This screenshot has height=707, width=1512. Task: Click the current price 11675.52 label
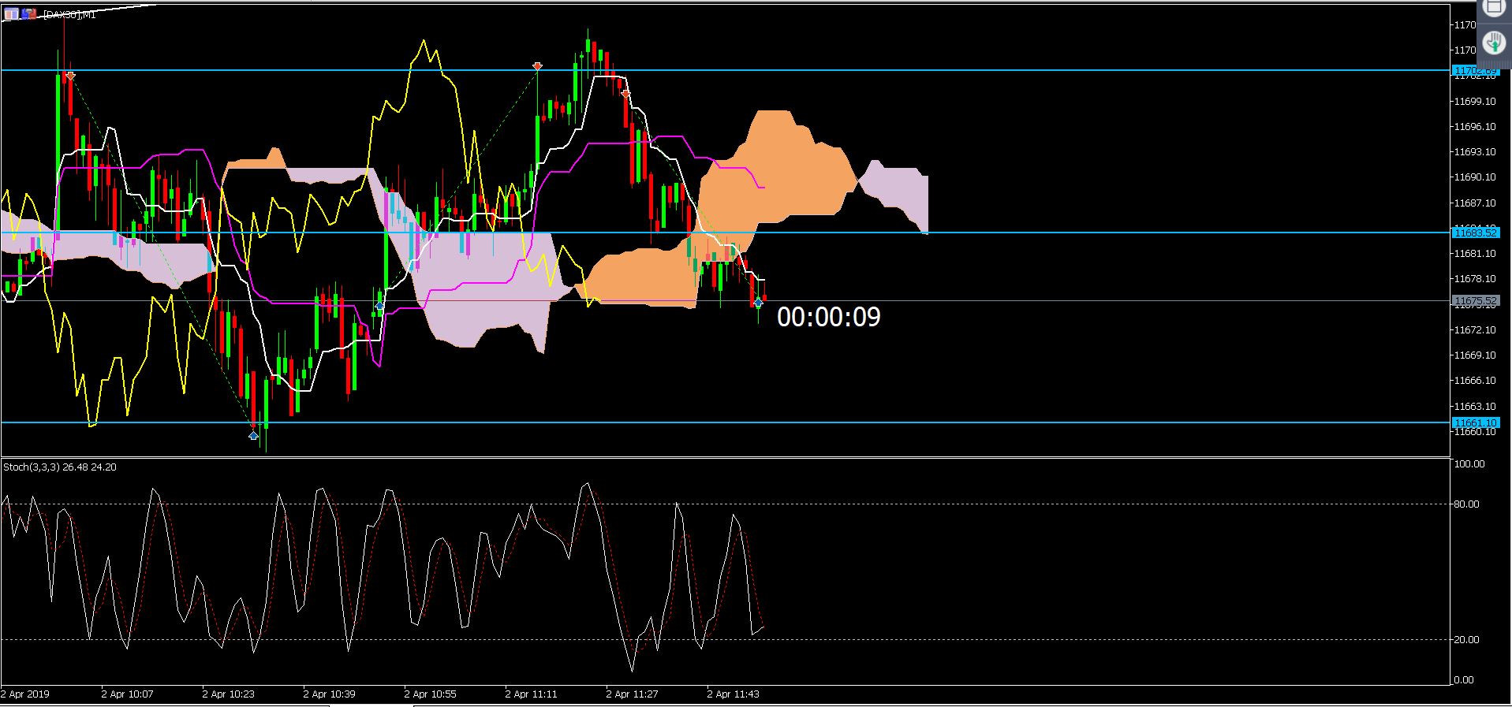pyautogui.click(x=1476, y=301)
